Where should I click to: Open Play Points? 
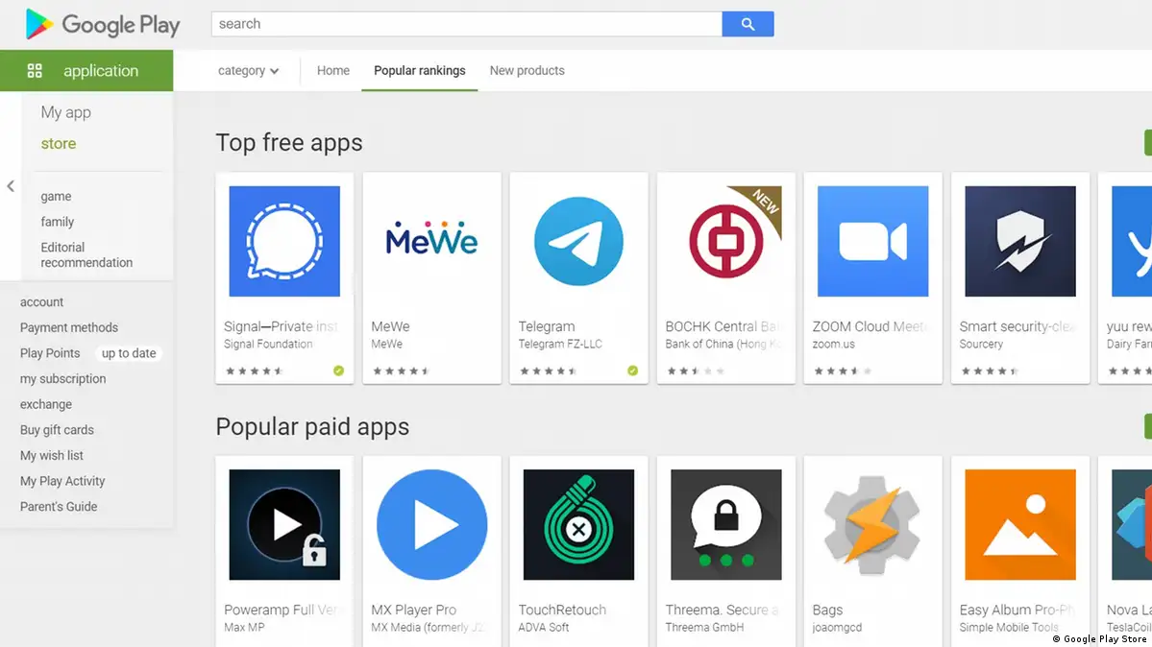pyautogui.click(x=50, y=353)
